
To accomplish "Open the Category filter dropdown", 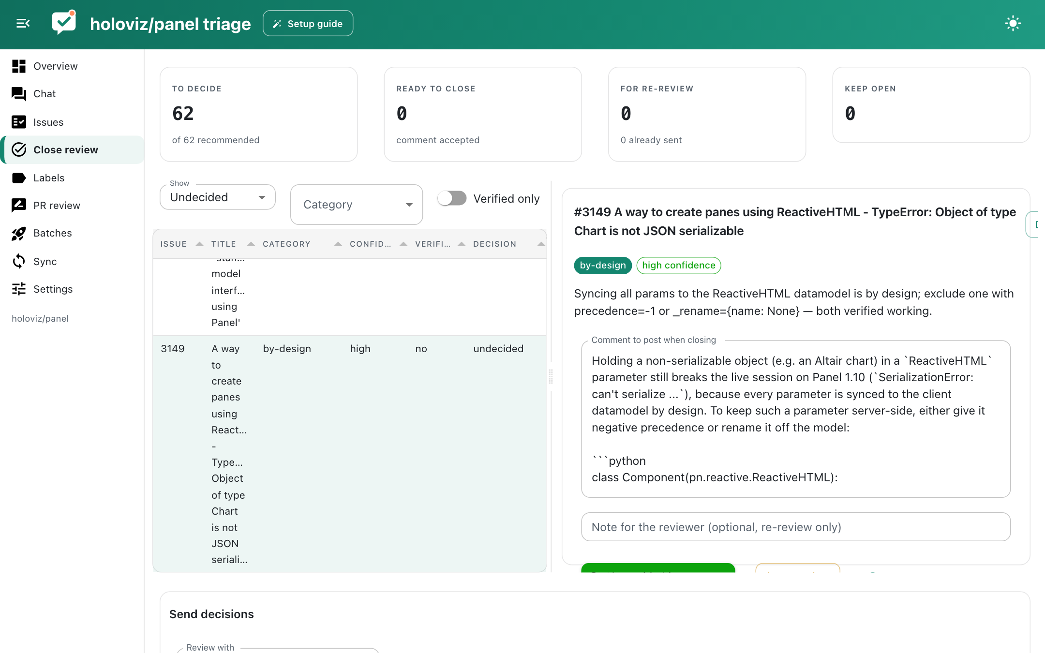I will tap(357, 204).
